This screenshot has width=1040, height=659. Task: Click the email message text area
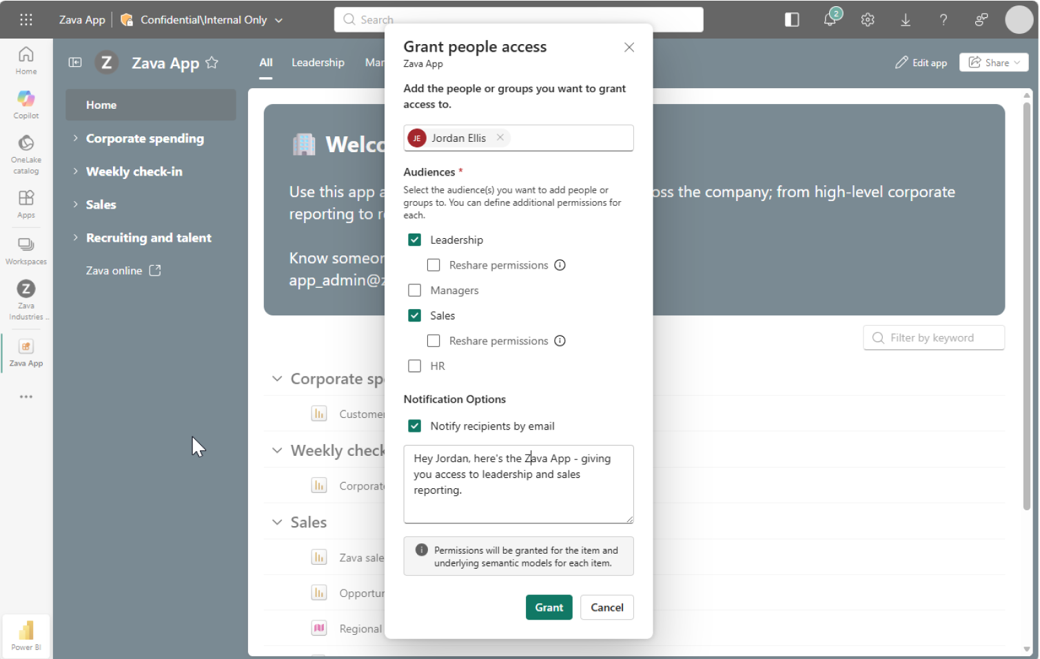pyautogui.click(x=518, y=484)
